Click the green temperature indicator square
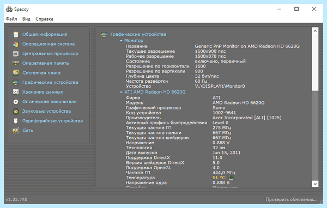The width and height of the screenshot is (327, 208). coord(231,178)
